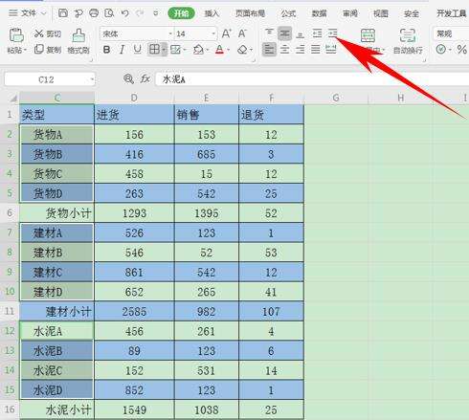Expand the font name dropdown
The width and height of the screenshot is (469, 420).
click(x=170, y=33)
